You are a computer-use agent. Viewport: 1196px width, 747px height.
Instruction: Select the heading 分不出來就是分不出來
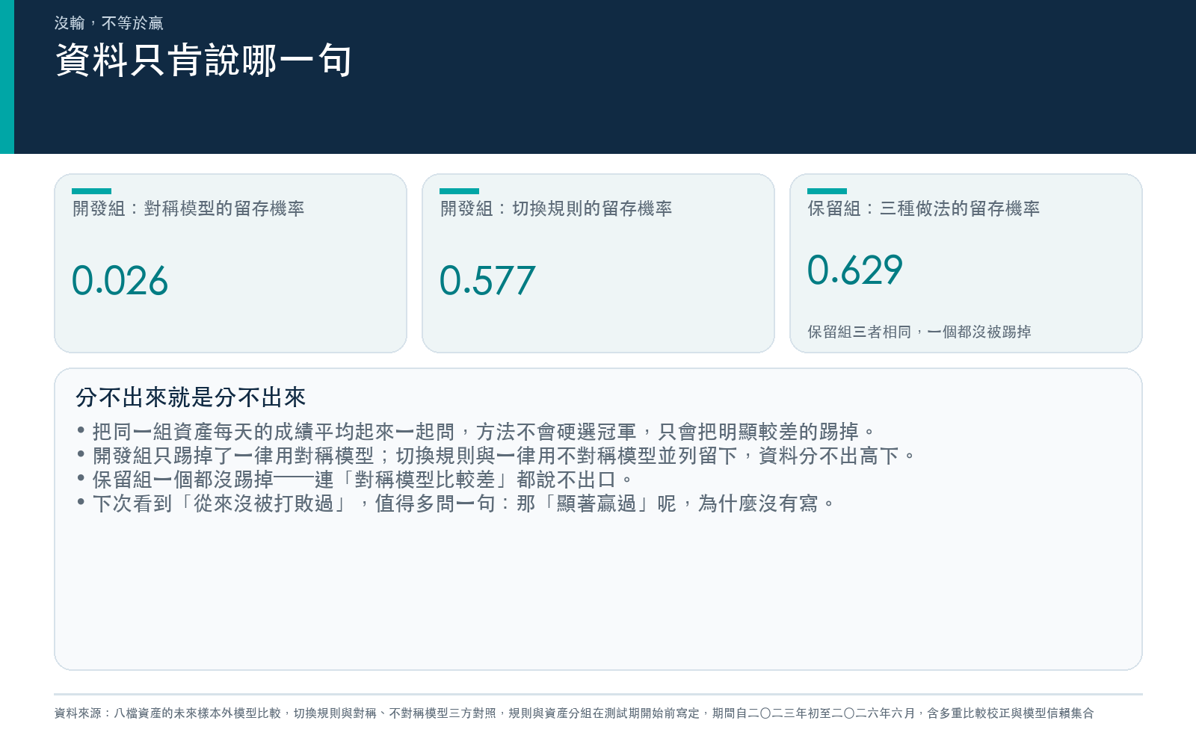[x=191, y=397]
